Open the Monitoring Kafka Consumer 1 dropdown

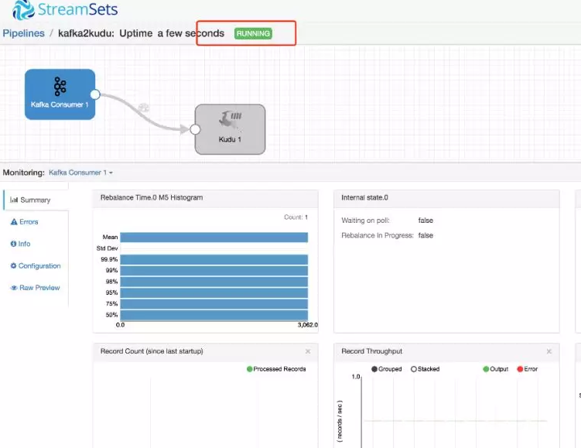point(80,173)
